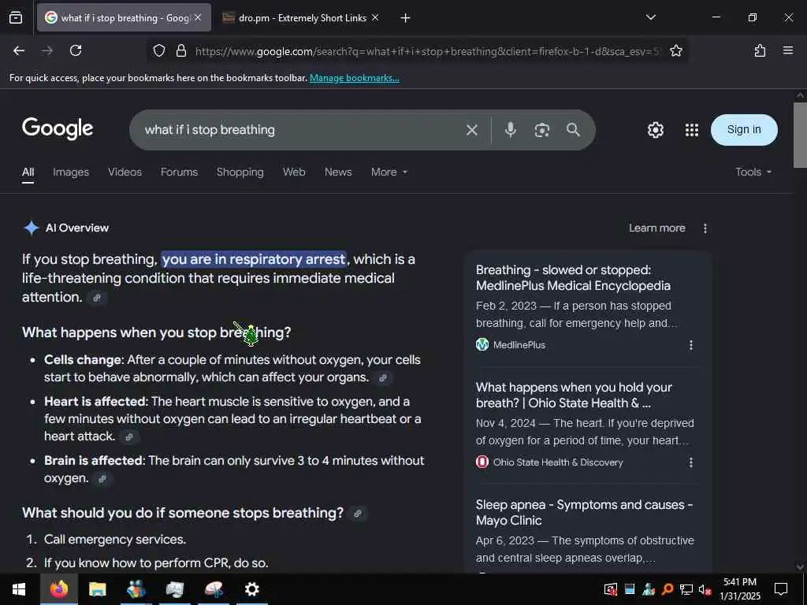
Task: Close the 'what if i stop breathing' tab
Action: pyautogui.click(x=198, y=17)
